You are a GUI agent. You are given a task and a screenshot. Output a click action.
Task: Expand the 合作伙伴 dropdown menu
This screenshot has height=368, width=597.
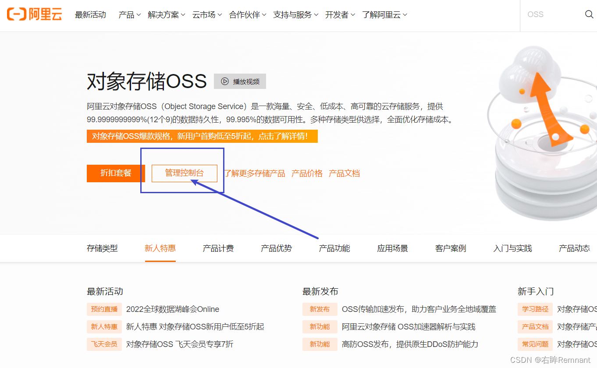point(248,15)
